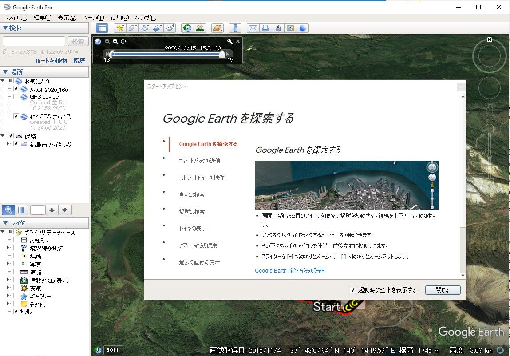This screenshot has height=356, width=510.
Task: View in Google Maps icon
Action: (x=290, y=28)
